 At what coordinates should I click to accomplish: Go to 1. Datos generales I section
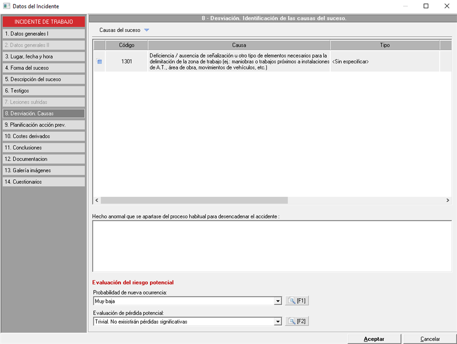44,34
